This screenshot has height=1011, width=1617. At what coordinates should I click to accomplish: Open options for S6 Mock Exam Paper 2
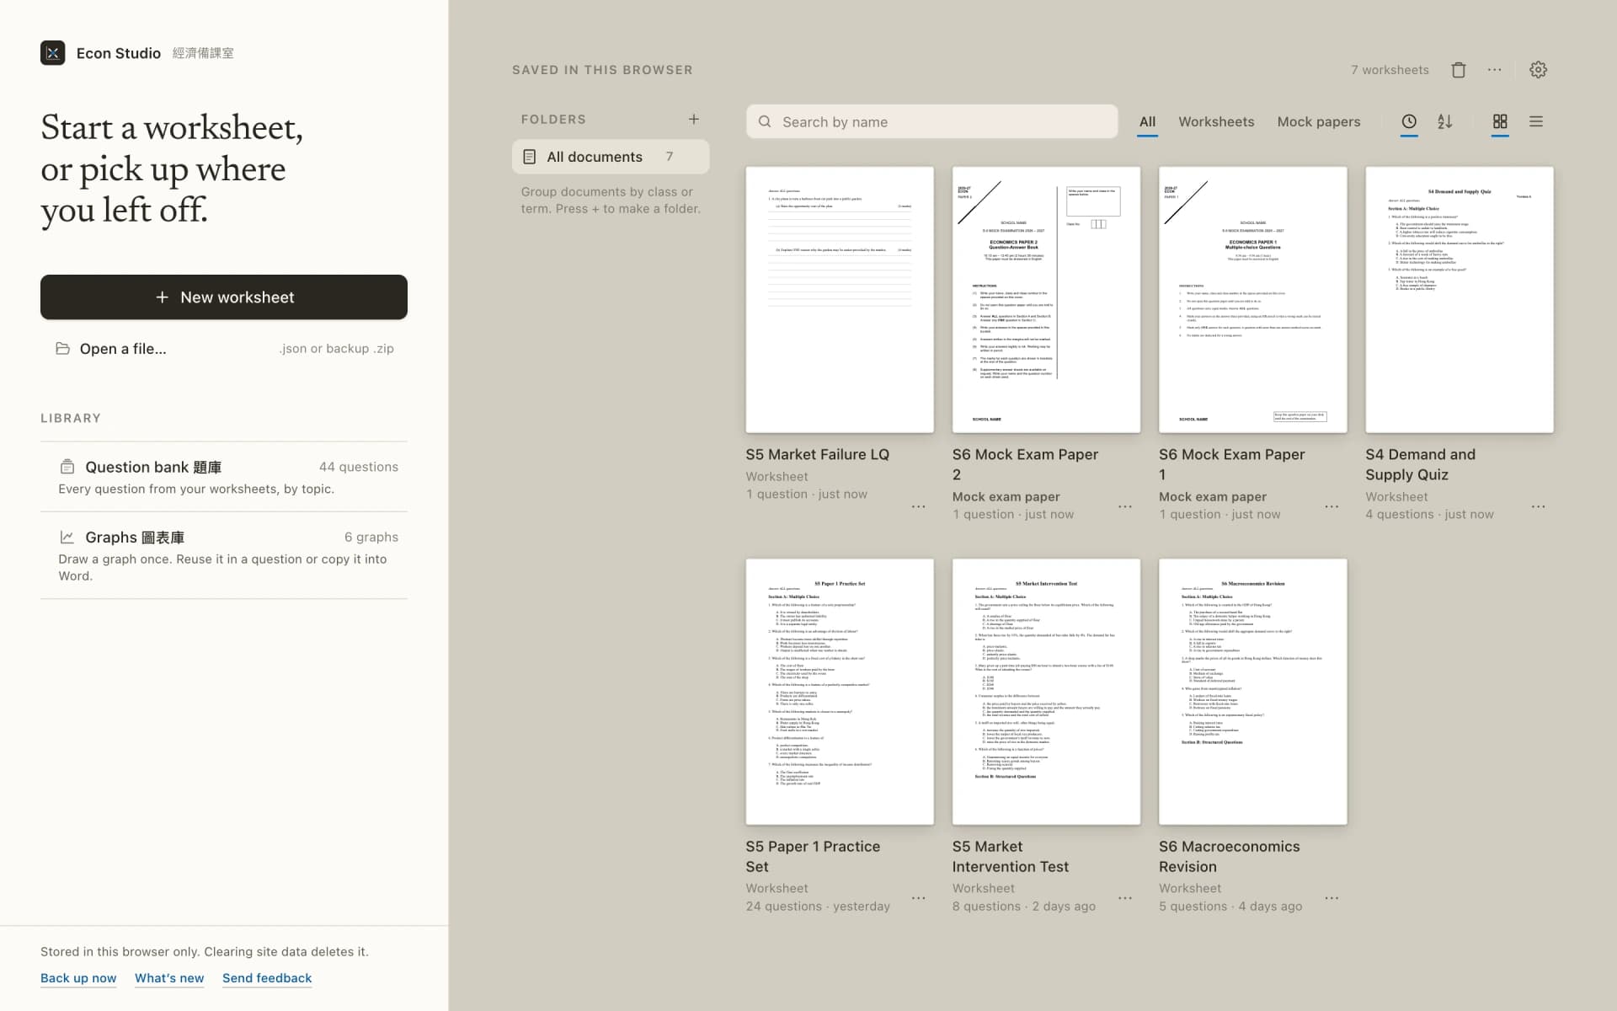pyautogui.click(x=1124, y=506)
